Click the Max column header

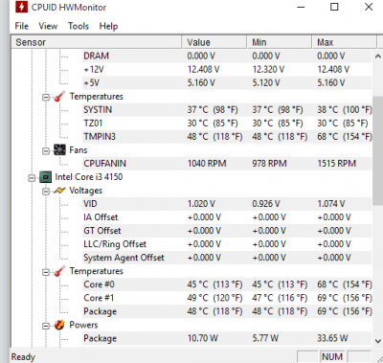344,42
